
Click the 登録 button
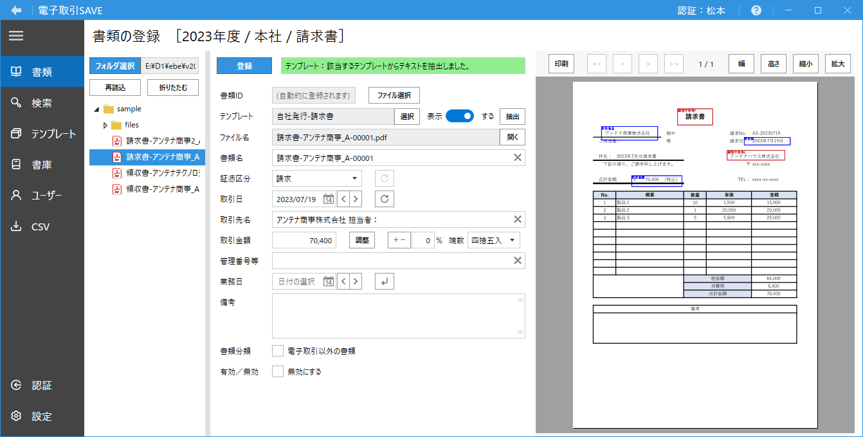tap(244, 66)
